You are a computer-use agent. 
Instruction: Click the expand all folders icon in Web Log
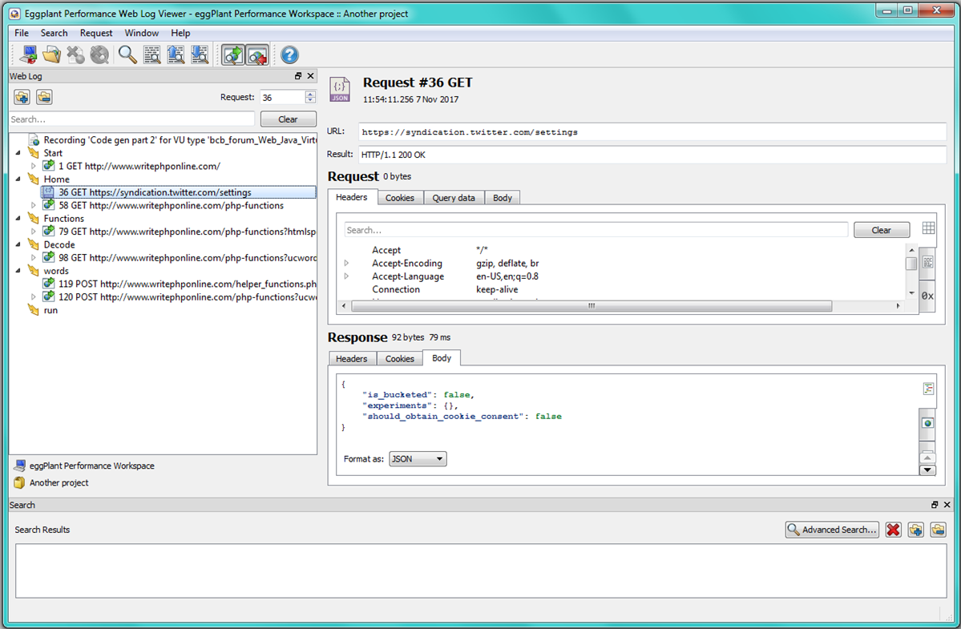pyautogui.click(x=22, y=97)
